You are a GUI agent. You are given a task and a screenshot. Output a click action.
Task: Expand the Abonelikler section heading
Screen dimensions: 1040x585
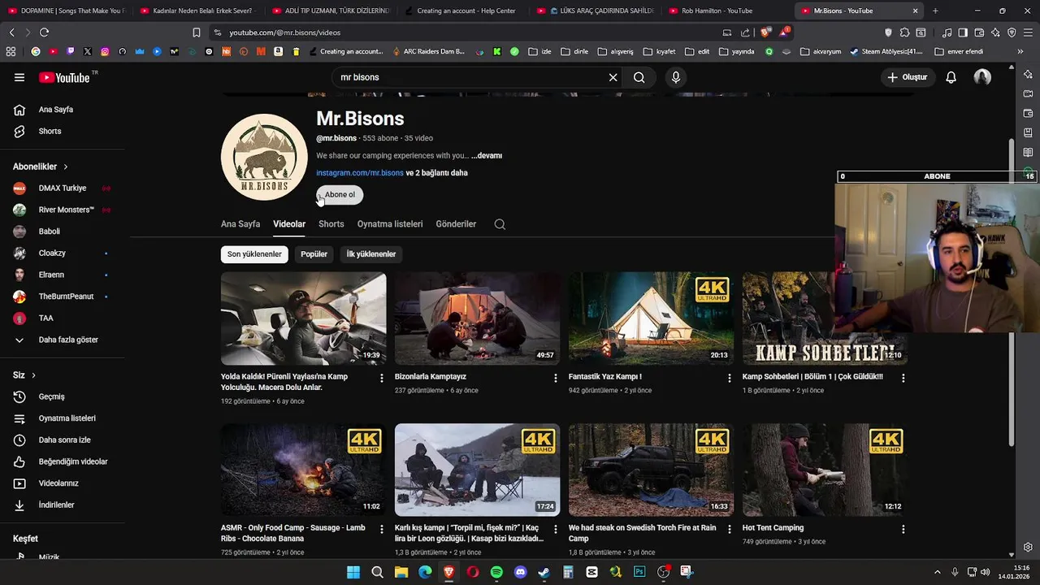[41, 167]
